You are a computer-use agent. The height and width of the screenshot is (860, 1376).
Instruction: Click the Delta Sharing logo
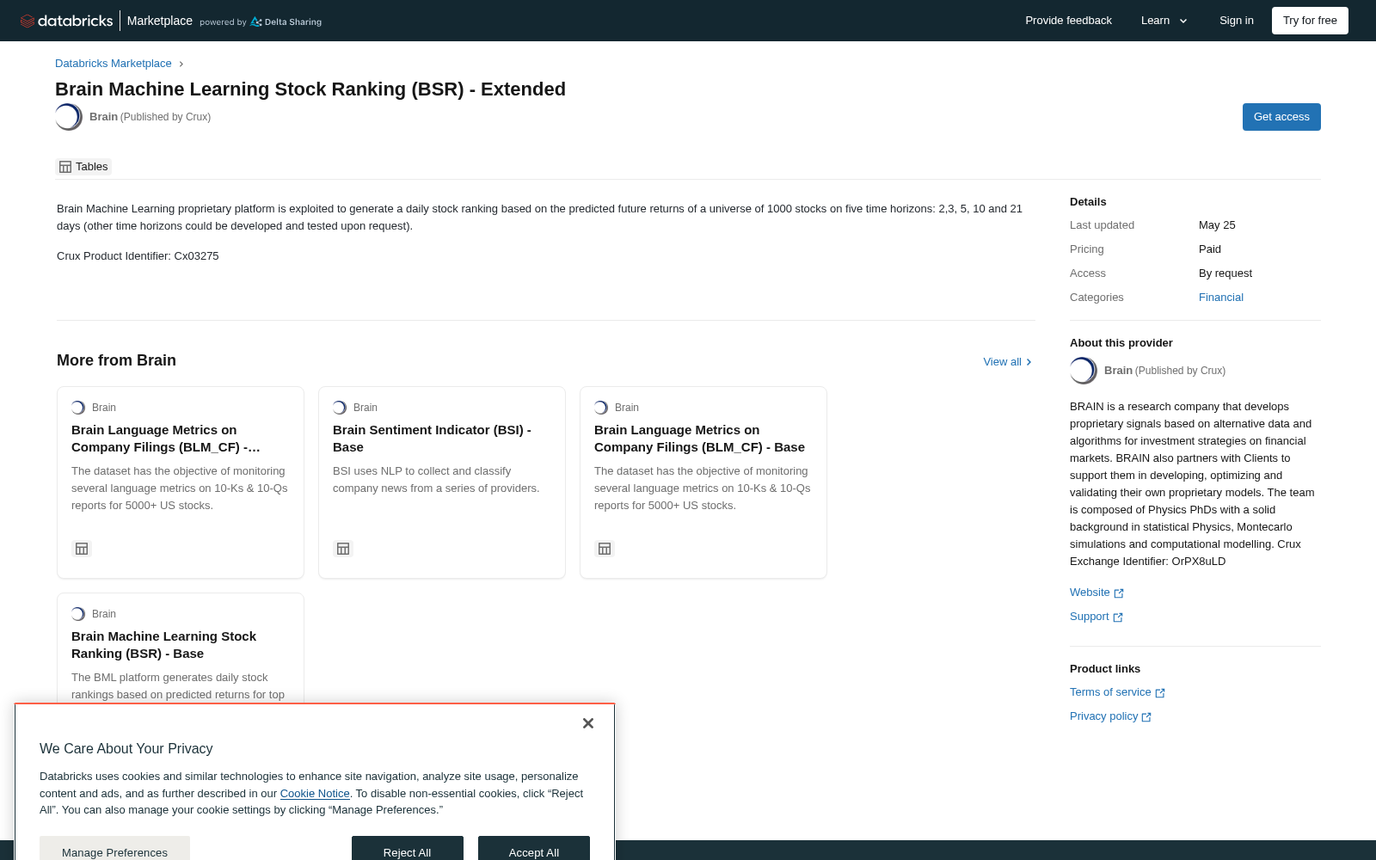tap(286, 21)
